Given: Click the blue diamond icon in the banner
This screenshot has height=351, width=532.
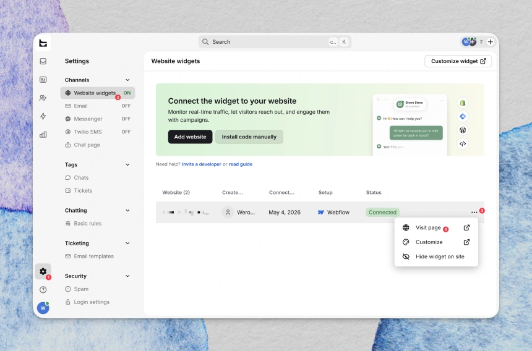Looking at the screenshot, I should [x=463, y=117].
